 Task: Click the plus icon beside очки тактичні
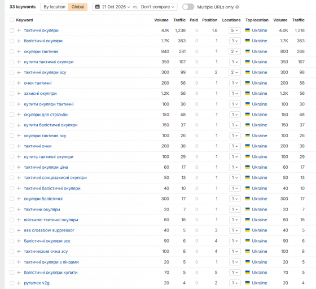pyautogui.click(x=19, y=83)
